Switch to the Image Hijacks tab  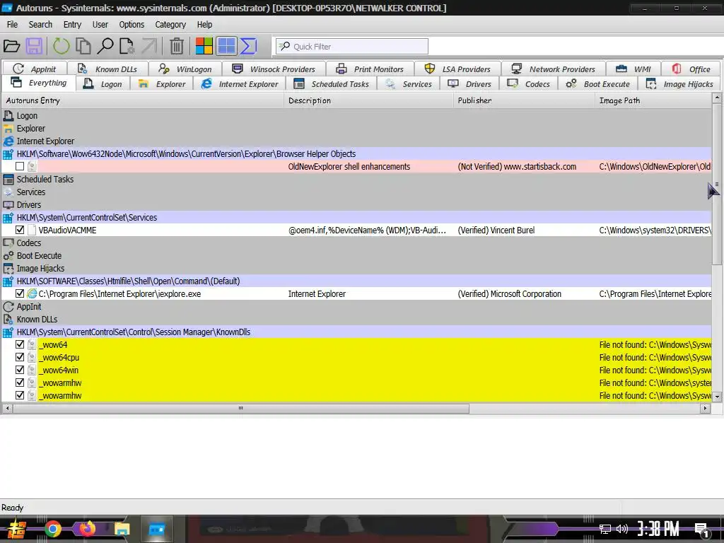pyautogui.click(x=679, y=84)
